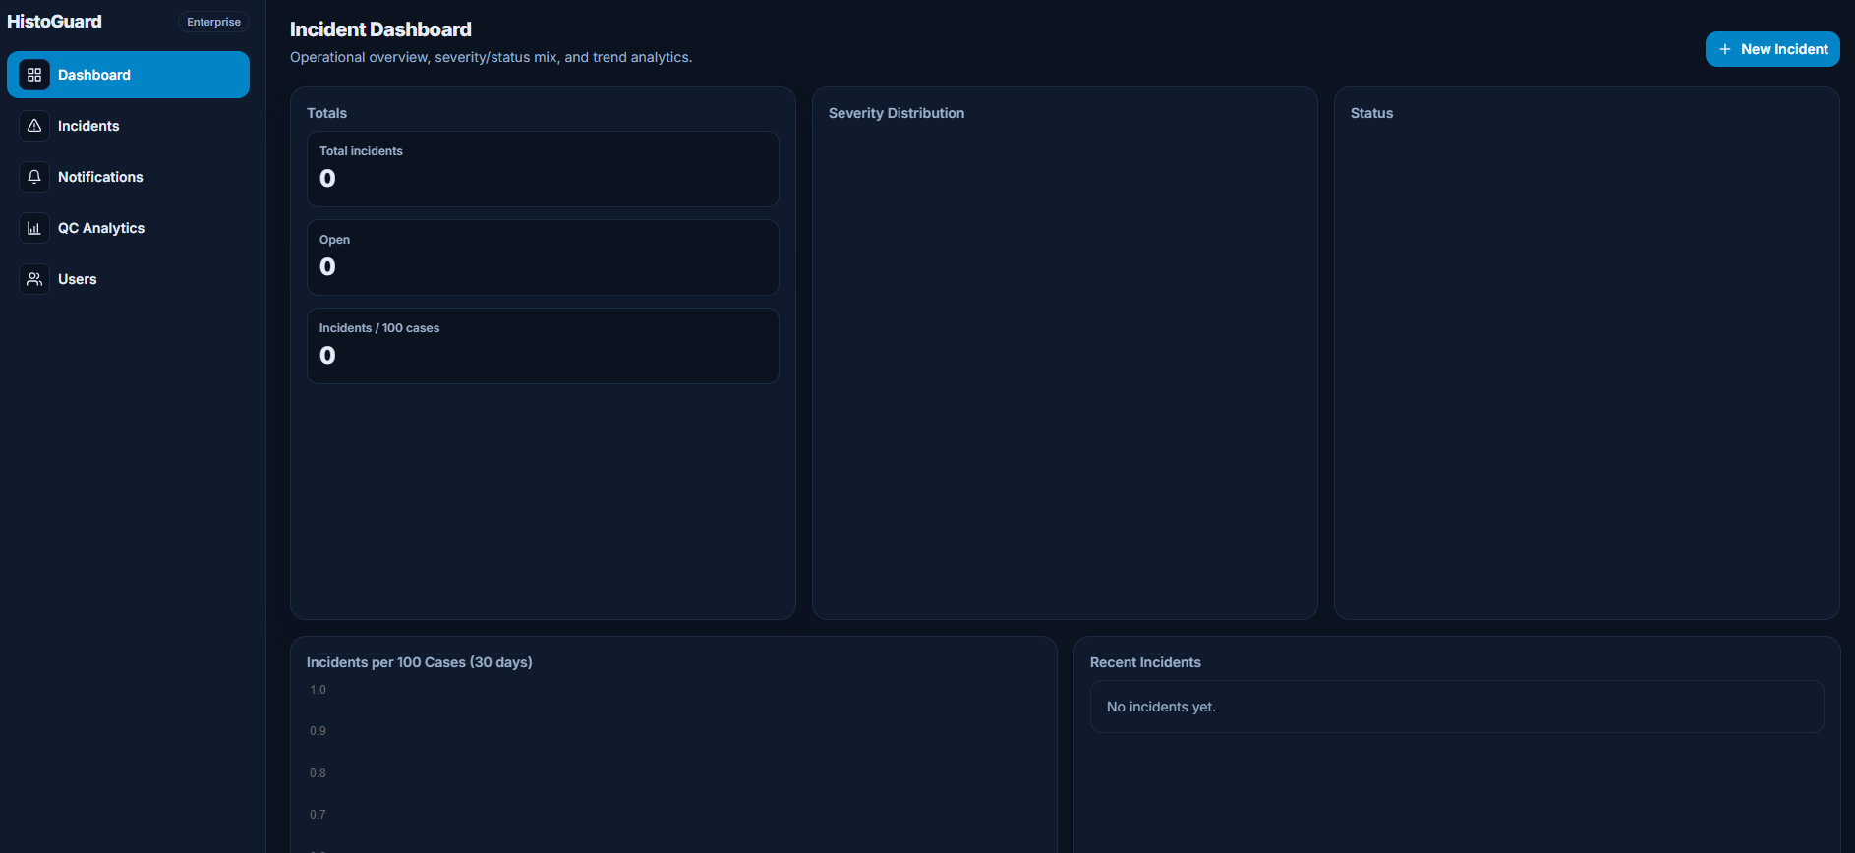Click the Enterprise plan badge
This screenshot has height=853, width=1855.
[x=213, y=22]
